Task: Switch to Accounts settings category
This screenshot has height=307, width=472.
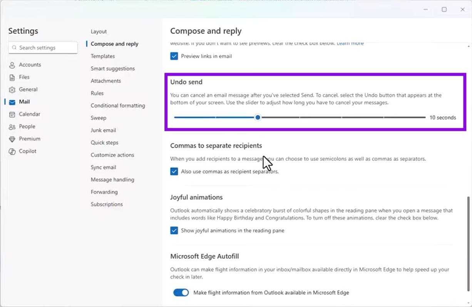Action: [x=30, y=65]
